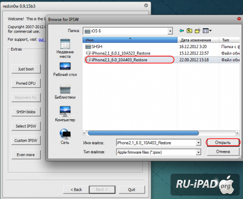The height and width of the screenshot is (199, 243).
Task: Expand the Имя файла dropdown arrow
Action: click(198, 143)
